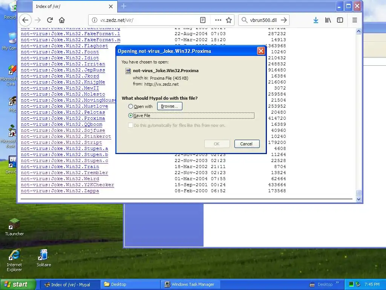
Task: Open the Joke.Win32.Trembler link
Action: tap(64, 173)
